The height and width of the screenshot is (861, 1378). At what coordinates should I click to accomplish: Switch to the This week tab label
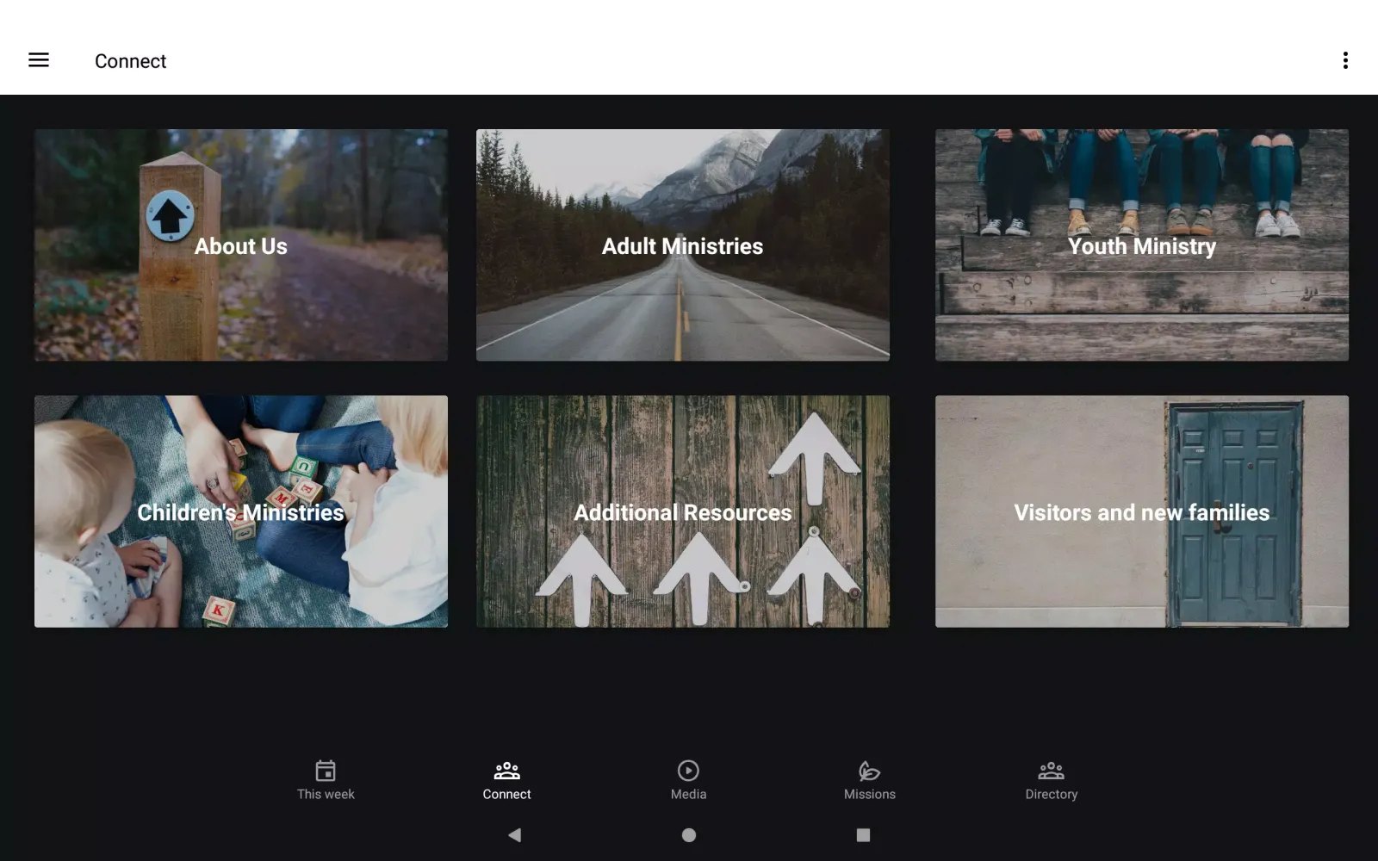326,794
